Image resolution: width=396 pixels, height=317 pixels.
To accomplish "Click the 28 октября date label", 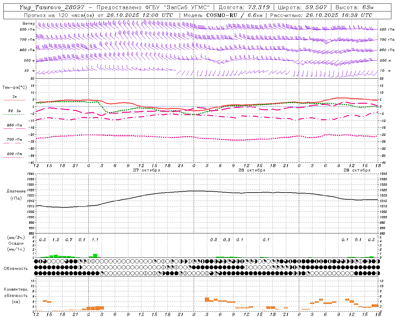I will tap(252, 170).
